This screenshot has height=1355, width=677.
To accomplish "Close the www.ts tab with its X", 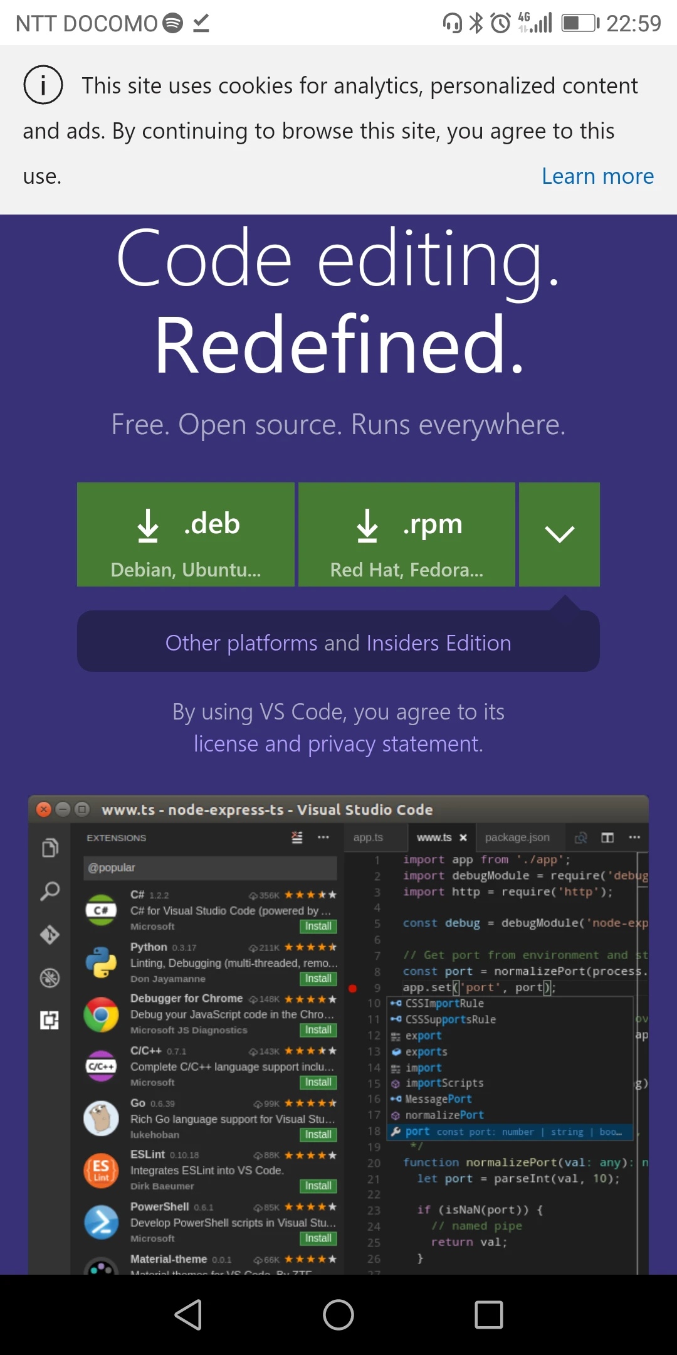I will (x=463, y=837).
